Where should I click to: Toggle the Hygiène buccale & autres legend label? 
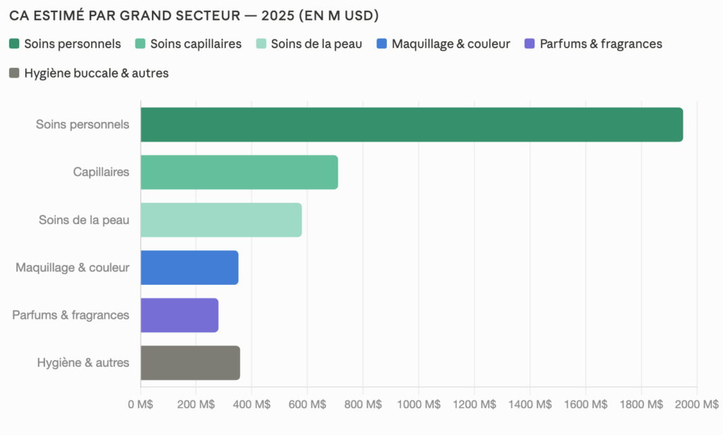(96, 73)
